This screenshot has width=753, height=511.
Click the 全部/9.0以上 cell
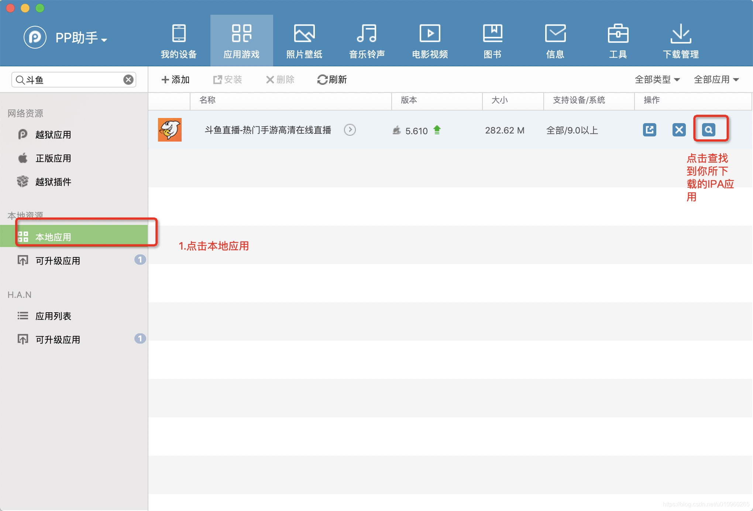tap(572, 130)
